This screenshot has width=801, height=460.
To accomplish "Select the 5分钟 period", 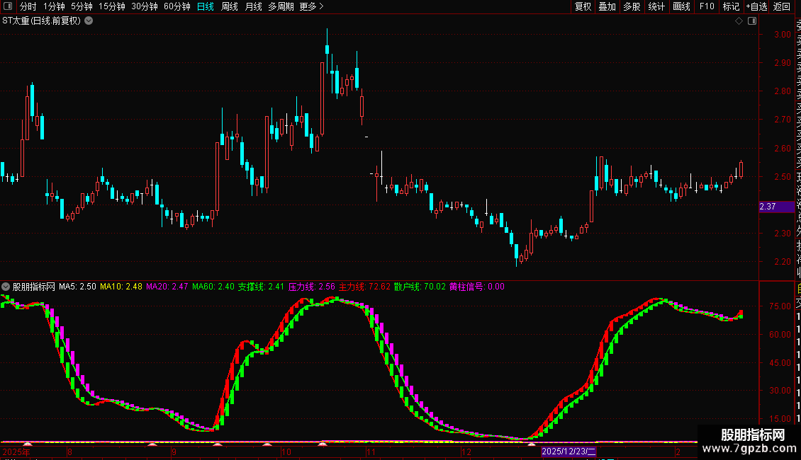I will pos(82,6).
